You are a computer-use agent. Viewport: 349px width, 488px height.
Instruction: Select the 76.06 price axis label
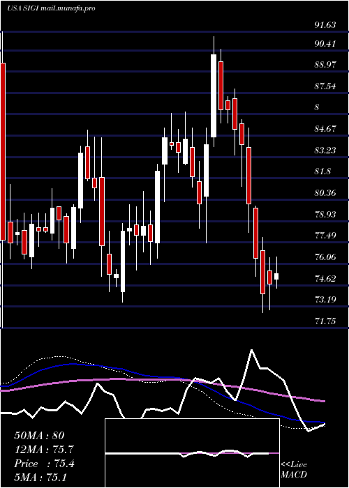click(325, 257)
